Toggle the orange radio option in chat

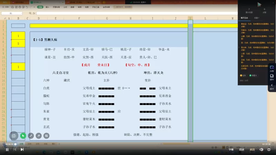pos(241,75)
